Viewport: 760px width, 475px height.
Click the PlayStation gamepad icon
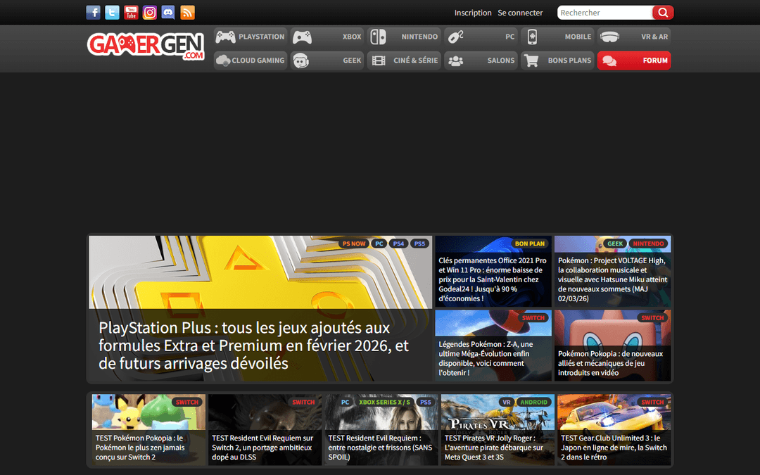coord(225,37)
